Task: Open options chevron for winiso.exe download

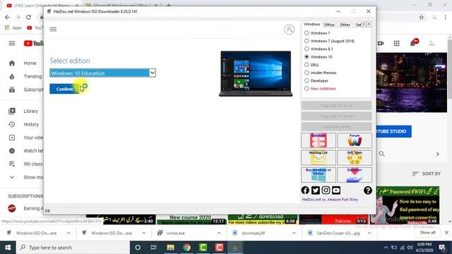Action: (219, 233)
